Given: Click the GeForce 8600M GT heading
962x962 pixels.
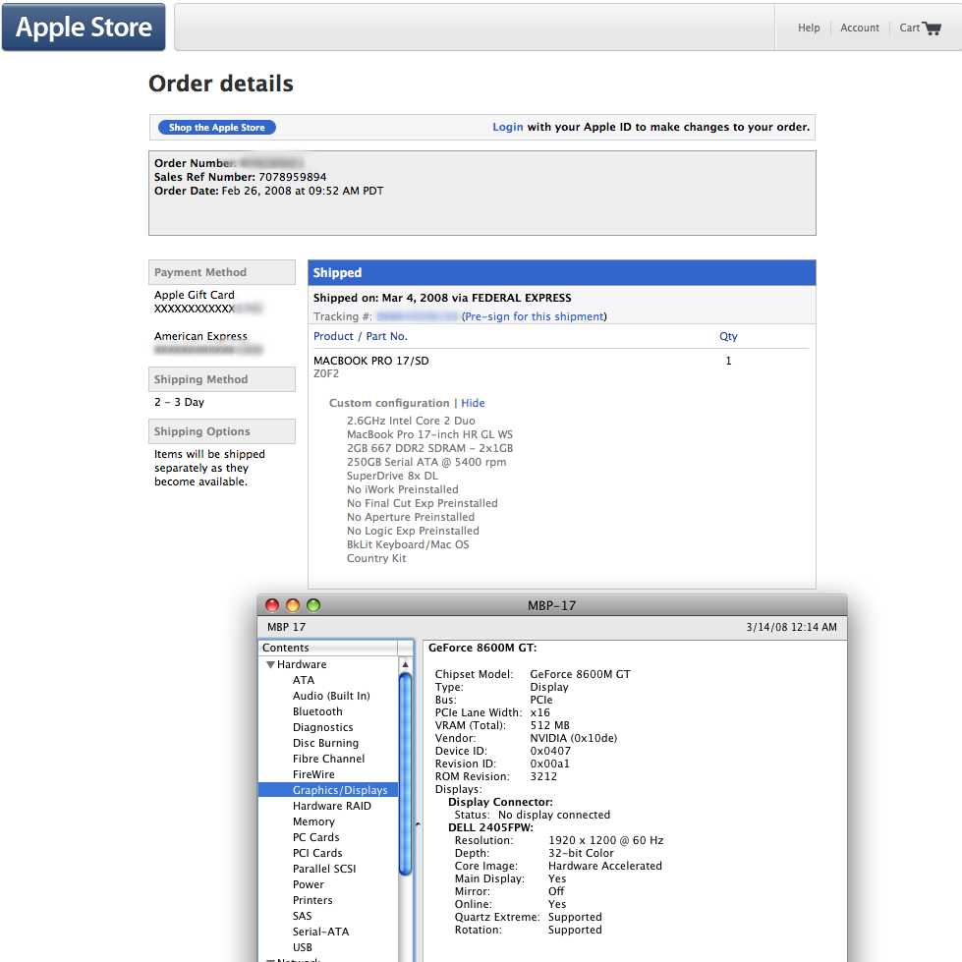Looking at the screenshot, I should (482, 648).
